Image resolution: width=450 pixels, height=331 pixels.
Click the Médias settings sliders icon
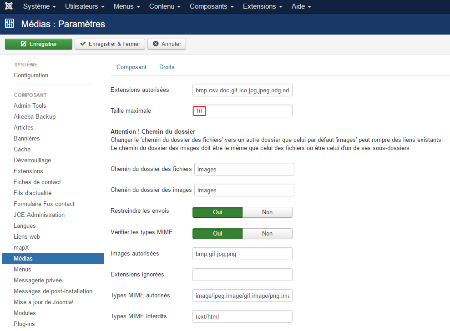(10, 24)
